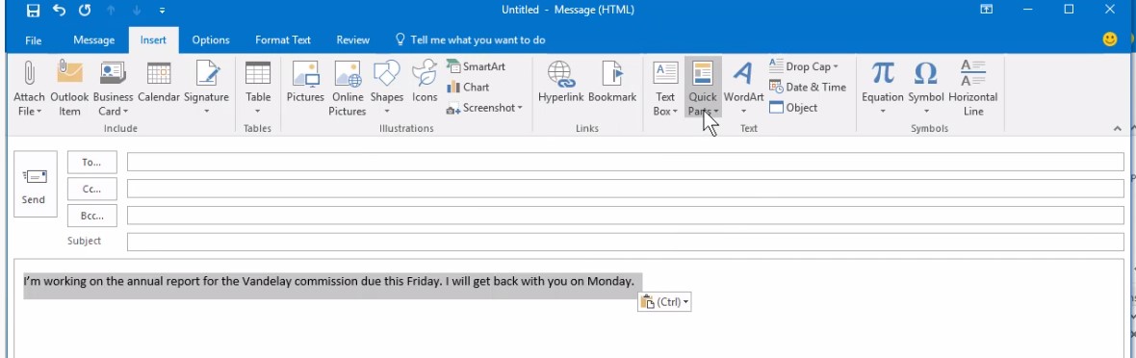
Task: Open the Business Card dropdown
Action: click(x=113, y=89)
